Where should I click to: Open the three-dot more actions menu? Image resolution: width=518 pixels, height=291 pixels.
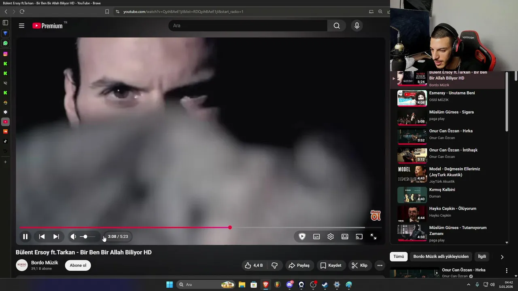coord(380,265)
